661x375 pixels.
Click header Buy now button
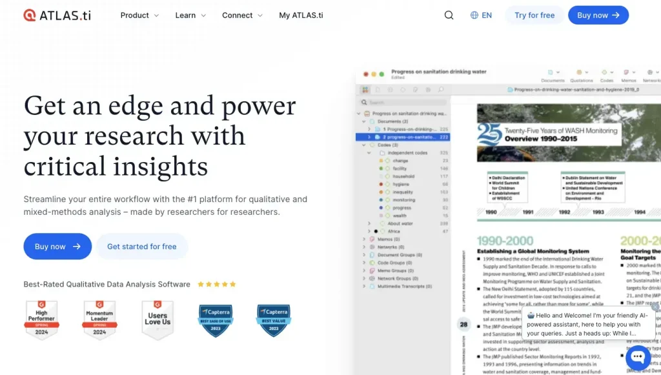click(x=598, y=15)
